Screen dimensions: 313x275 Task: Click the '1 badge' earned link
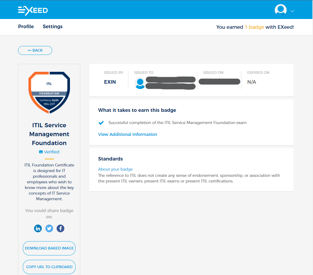pyautogui.click(x=254, y=27)
